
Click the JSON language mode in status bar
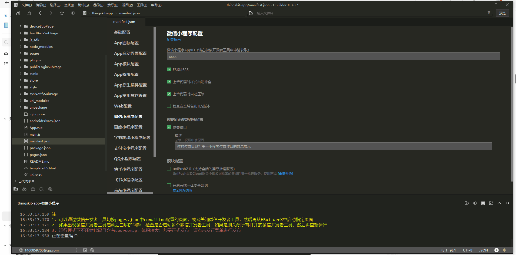[484, 250]
